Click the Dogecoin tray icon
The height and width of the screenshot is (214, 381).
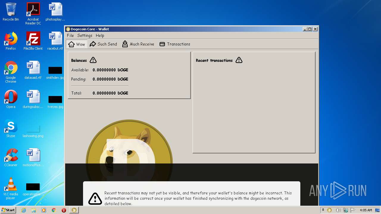[330, 210]
